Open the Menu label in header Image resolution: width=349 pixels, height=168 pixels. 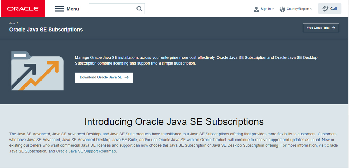click(73, 9)
